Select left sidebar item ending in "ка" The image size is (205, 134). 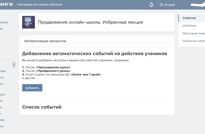[x=1, y=29]
